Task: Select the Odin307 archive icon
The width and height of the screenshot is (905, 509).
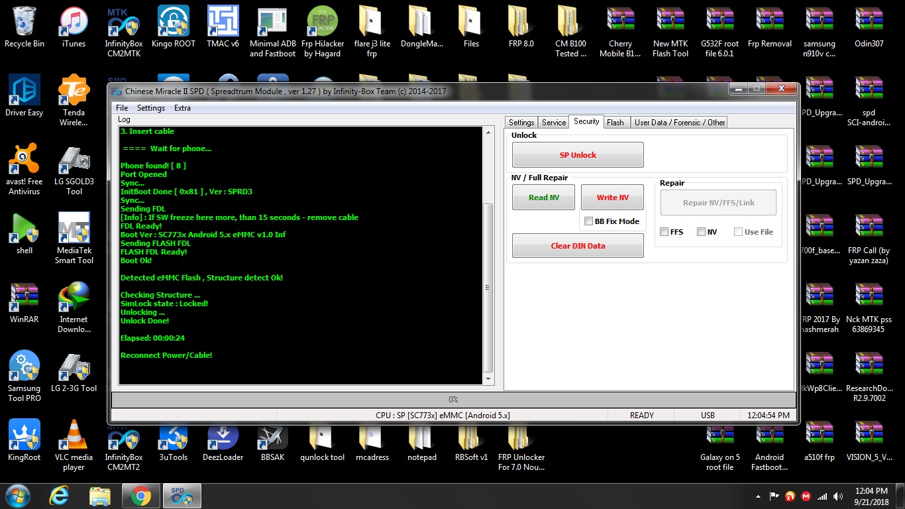Action: pos(869,28)
